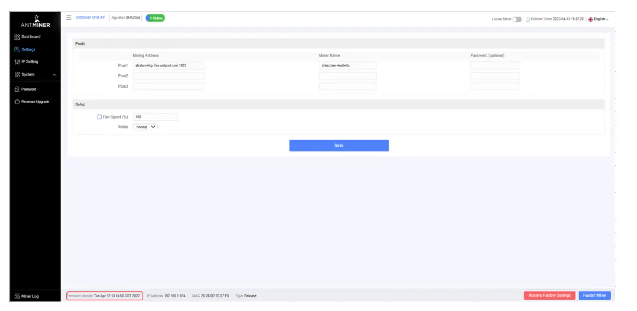Click IP Address 192.168.1.104 text
This screenshot has width=637, height=311.
166,296
